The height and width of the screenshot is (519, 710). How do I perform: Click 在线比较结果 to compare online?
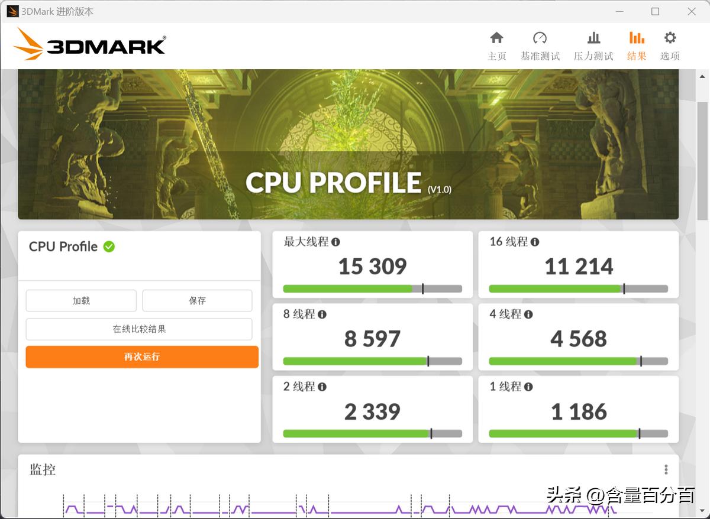[138, 329]
